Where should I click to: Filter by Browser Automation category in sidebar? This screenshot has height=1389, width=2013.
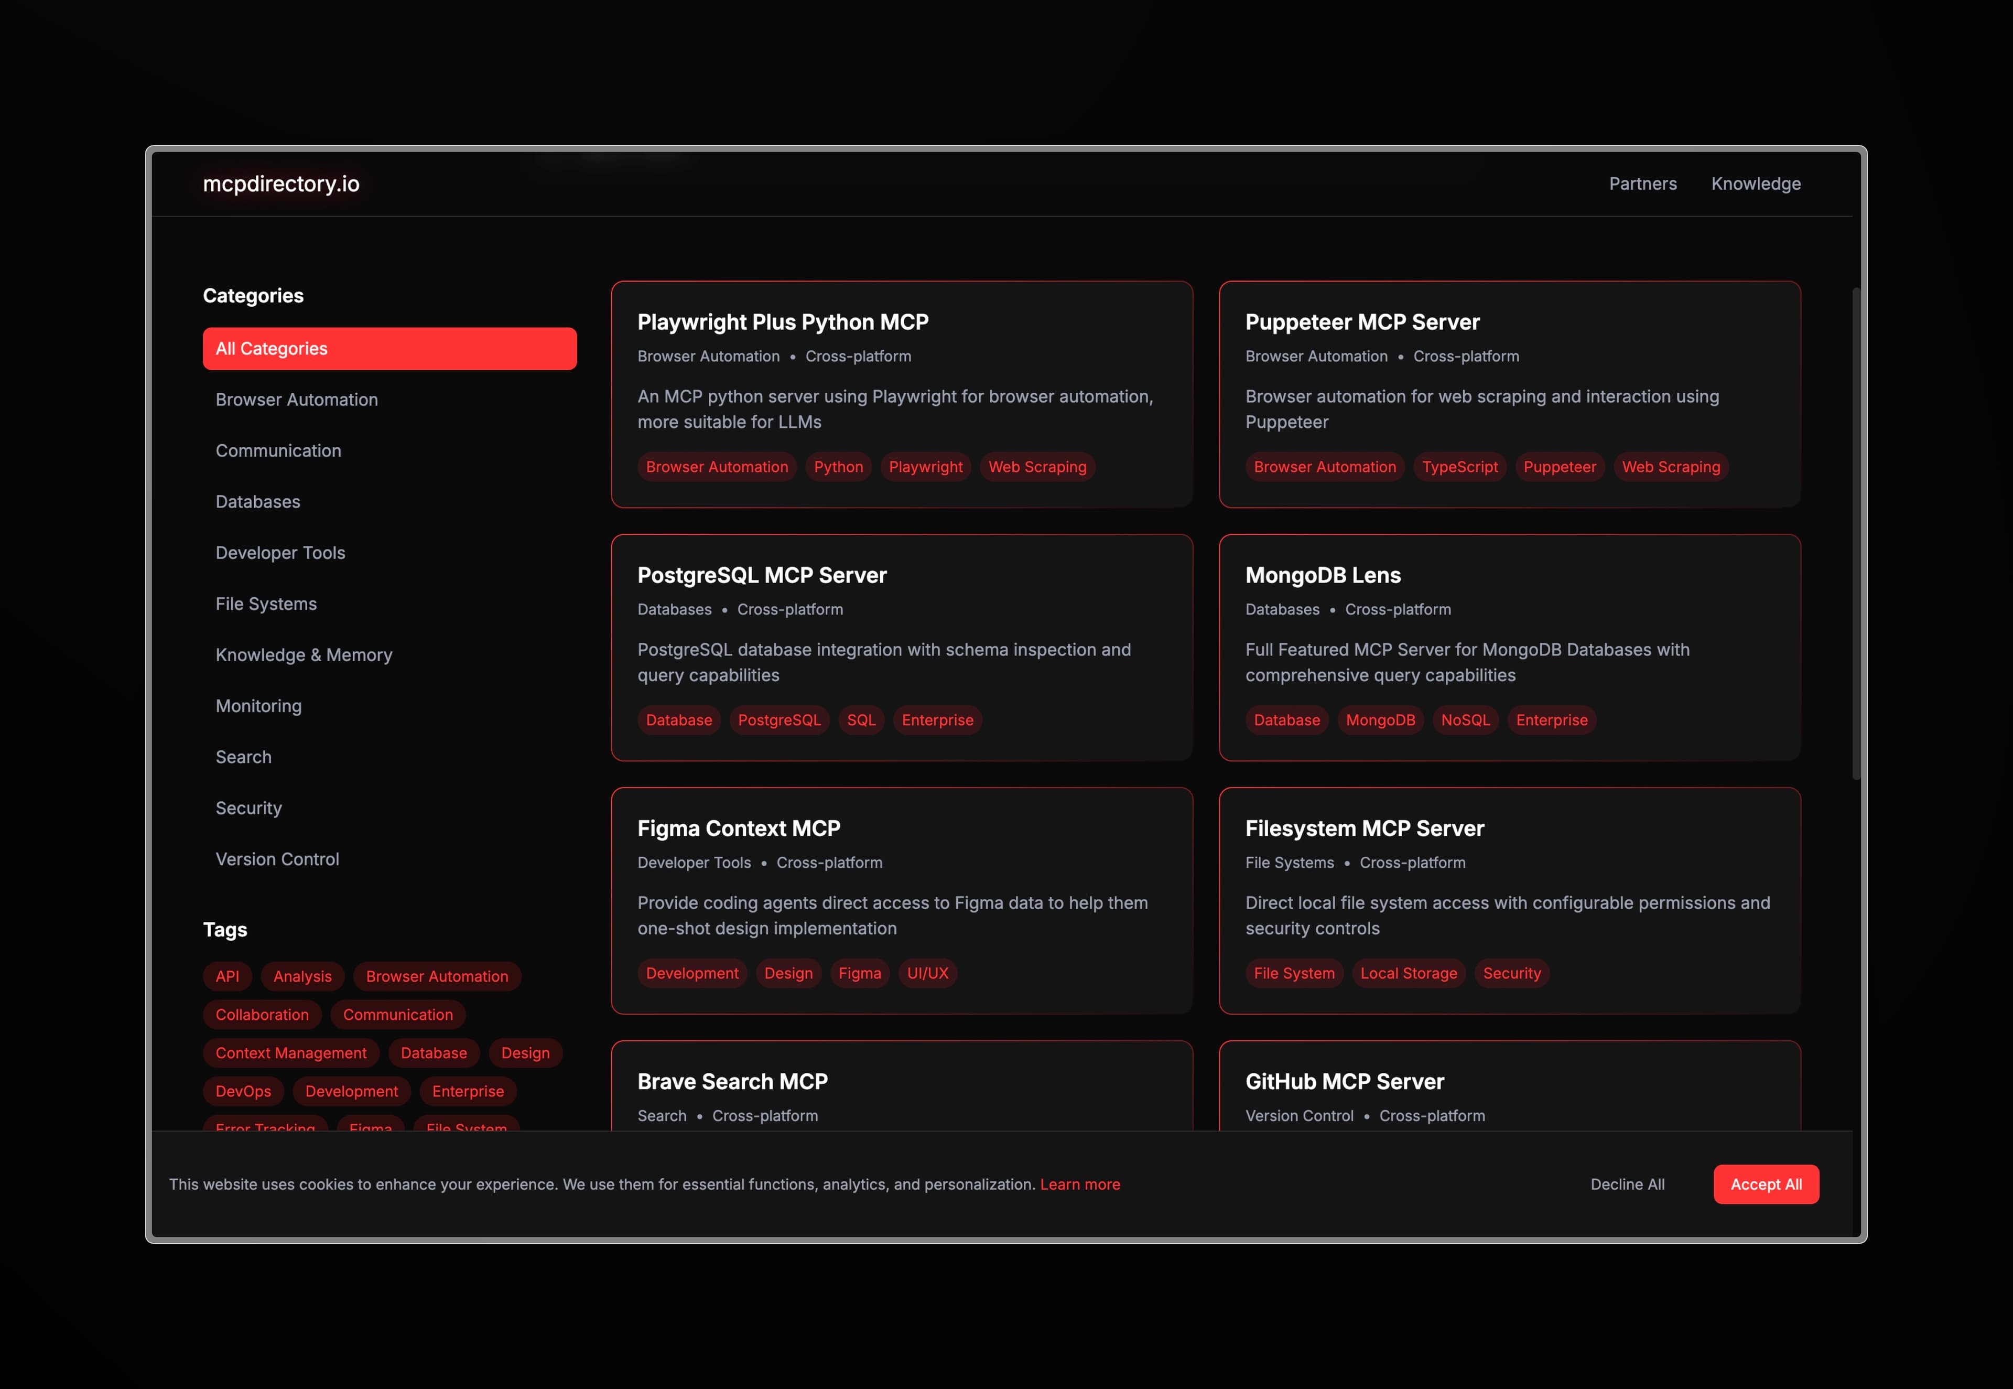[x=389, y=400]
